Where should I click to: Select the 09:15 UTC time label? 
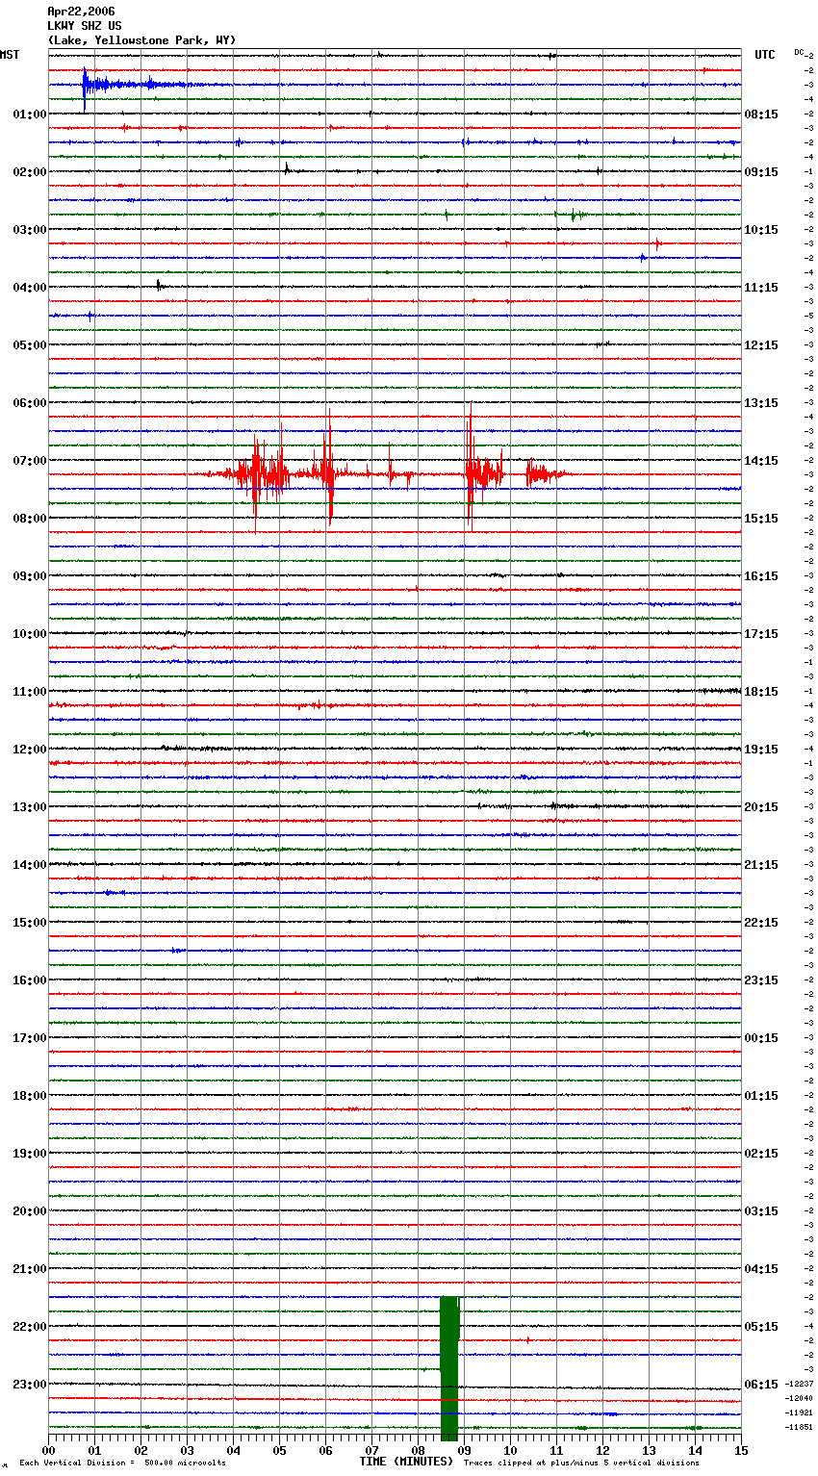761,172
